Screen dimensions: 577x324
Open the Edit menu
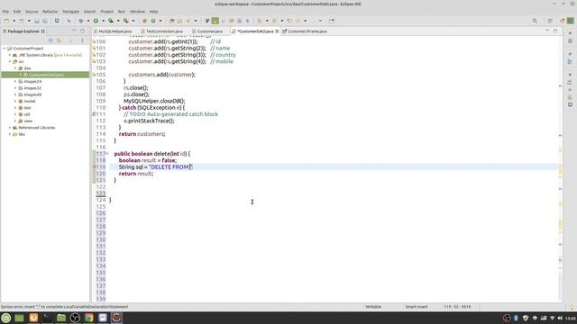(x=17, y=12)
